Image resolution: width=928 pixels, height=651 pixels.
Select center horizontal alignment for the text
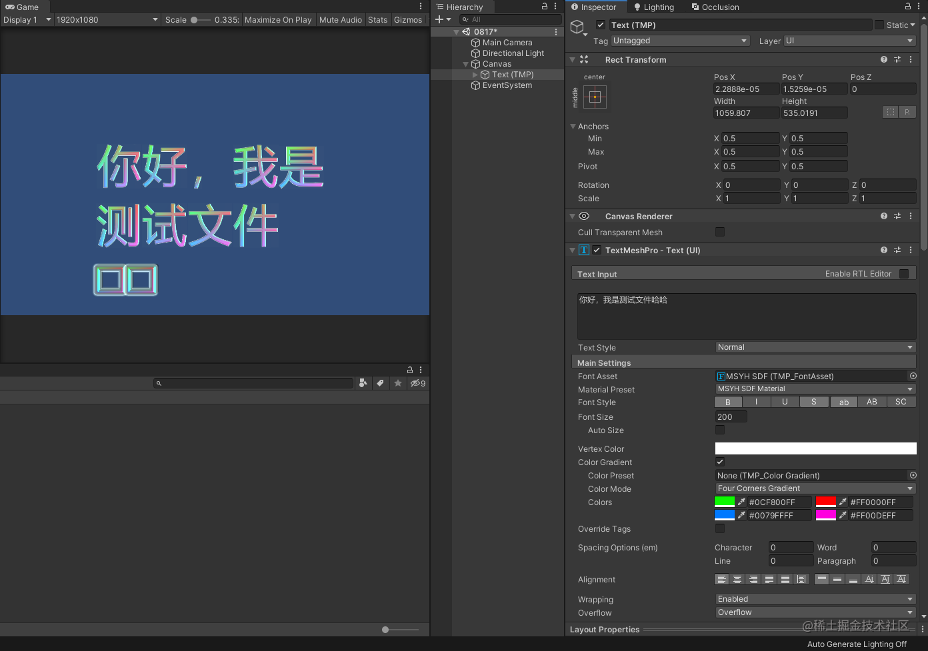[737, 579]
